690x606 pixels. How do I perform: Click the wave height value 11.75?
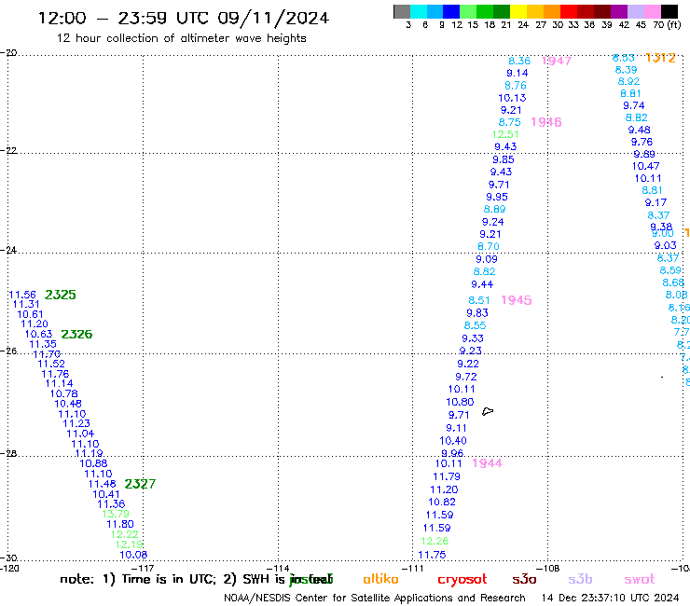(x=432, y=556)
